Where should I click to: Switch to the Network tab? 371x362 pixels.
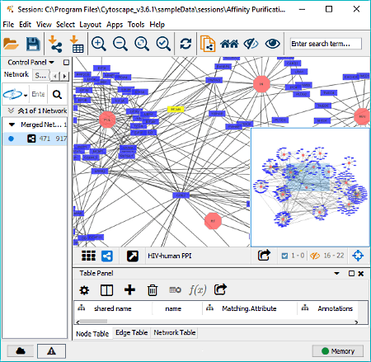(16, 74)
